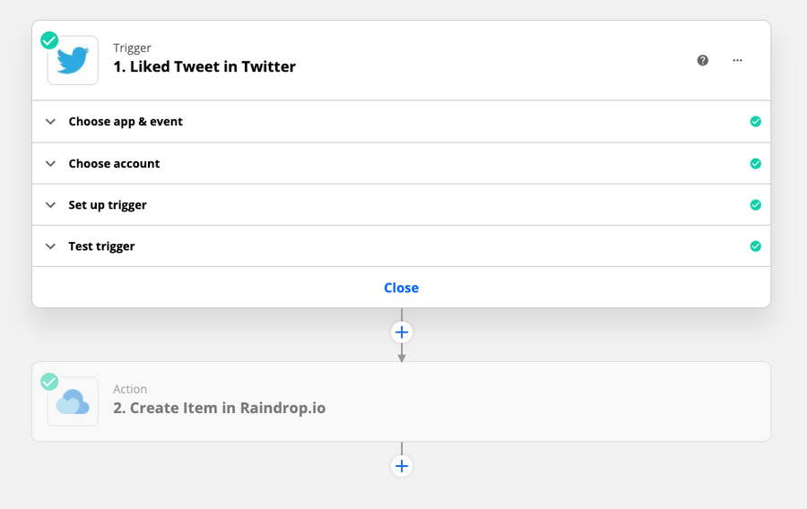This screenshot has width=807, height=509.
Task: Click the Test trigger completed checkmark
Action: [756, 246]
